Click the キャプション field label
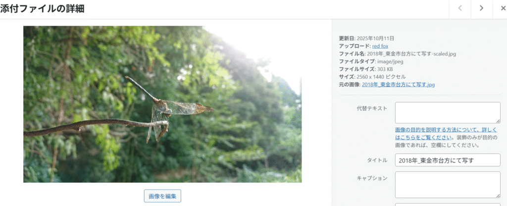Image resolution: width=507 pixels, height=206 pixels. [x=372, y=178]
